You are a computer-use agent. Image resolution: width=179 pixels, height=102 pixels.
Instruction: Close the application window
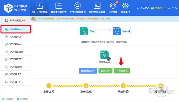point(176,8)
